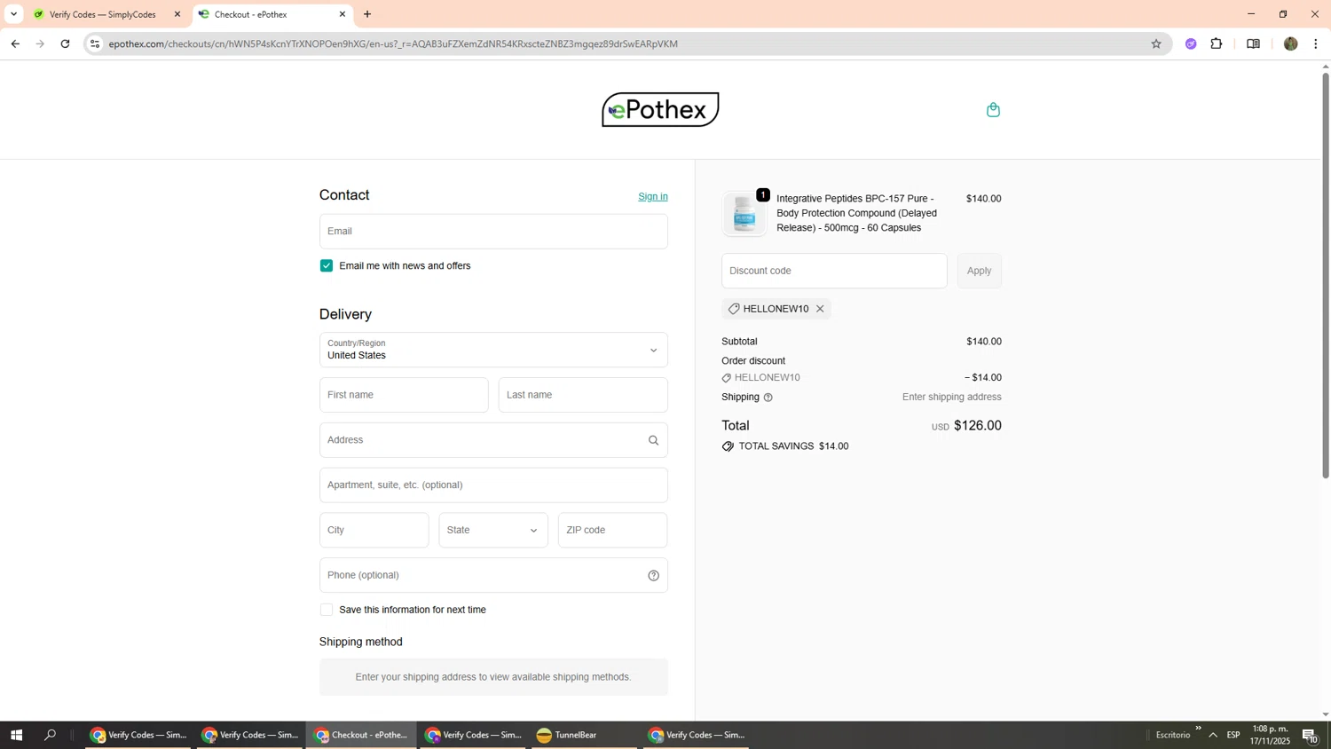This screenshot has width=1331, height=749.
Task: Open TunnelBear from the taskbar
Action: pos(584,735)
